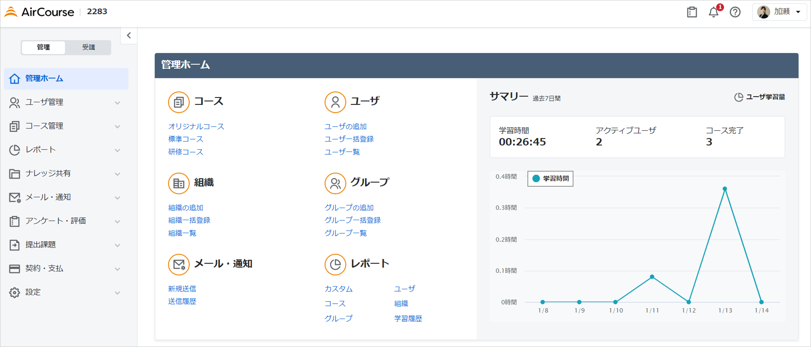811x347 pixels.
Task: Click the clipboard icon in top bar
Action: 692,12
